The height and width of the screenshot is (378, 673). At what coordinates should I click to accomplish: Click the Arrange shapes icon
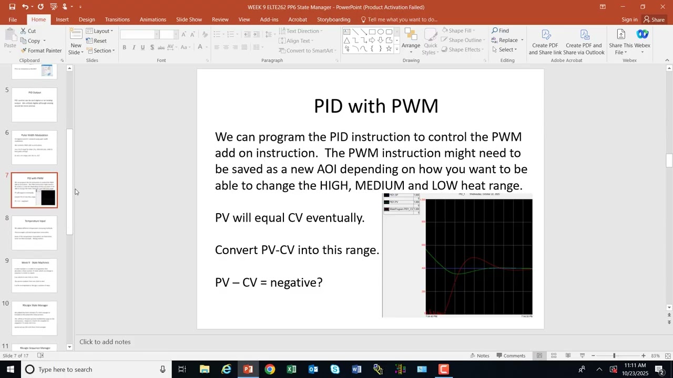tap(411, 35)
